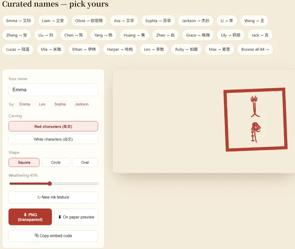Screen dimensions: 295x249
Task: Pick the curated name Olivia
Action: click(x=89, y=21)
